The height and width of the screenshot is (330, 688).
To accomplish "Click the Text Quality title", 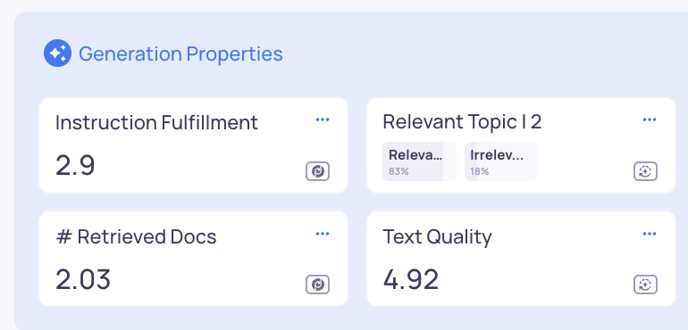I will (438, 237).
